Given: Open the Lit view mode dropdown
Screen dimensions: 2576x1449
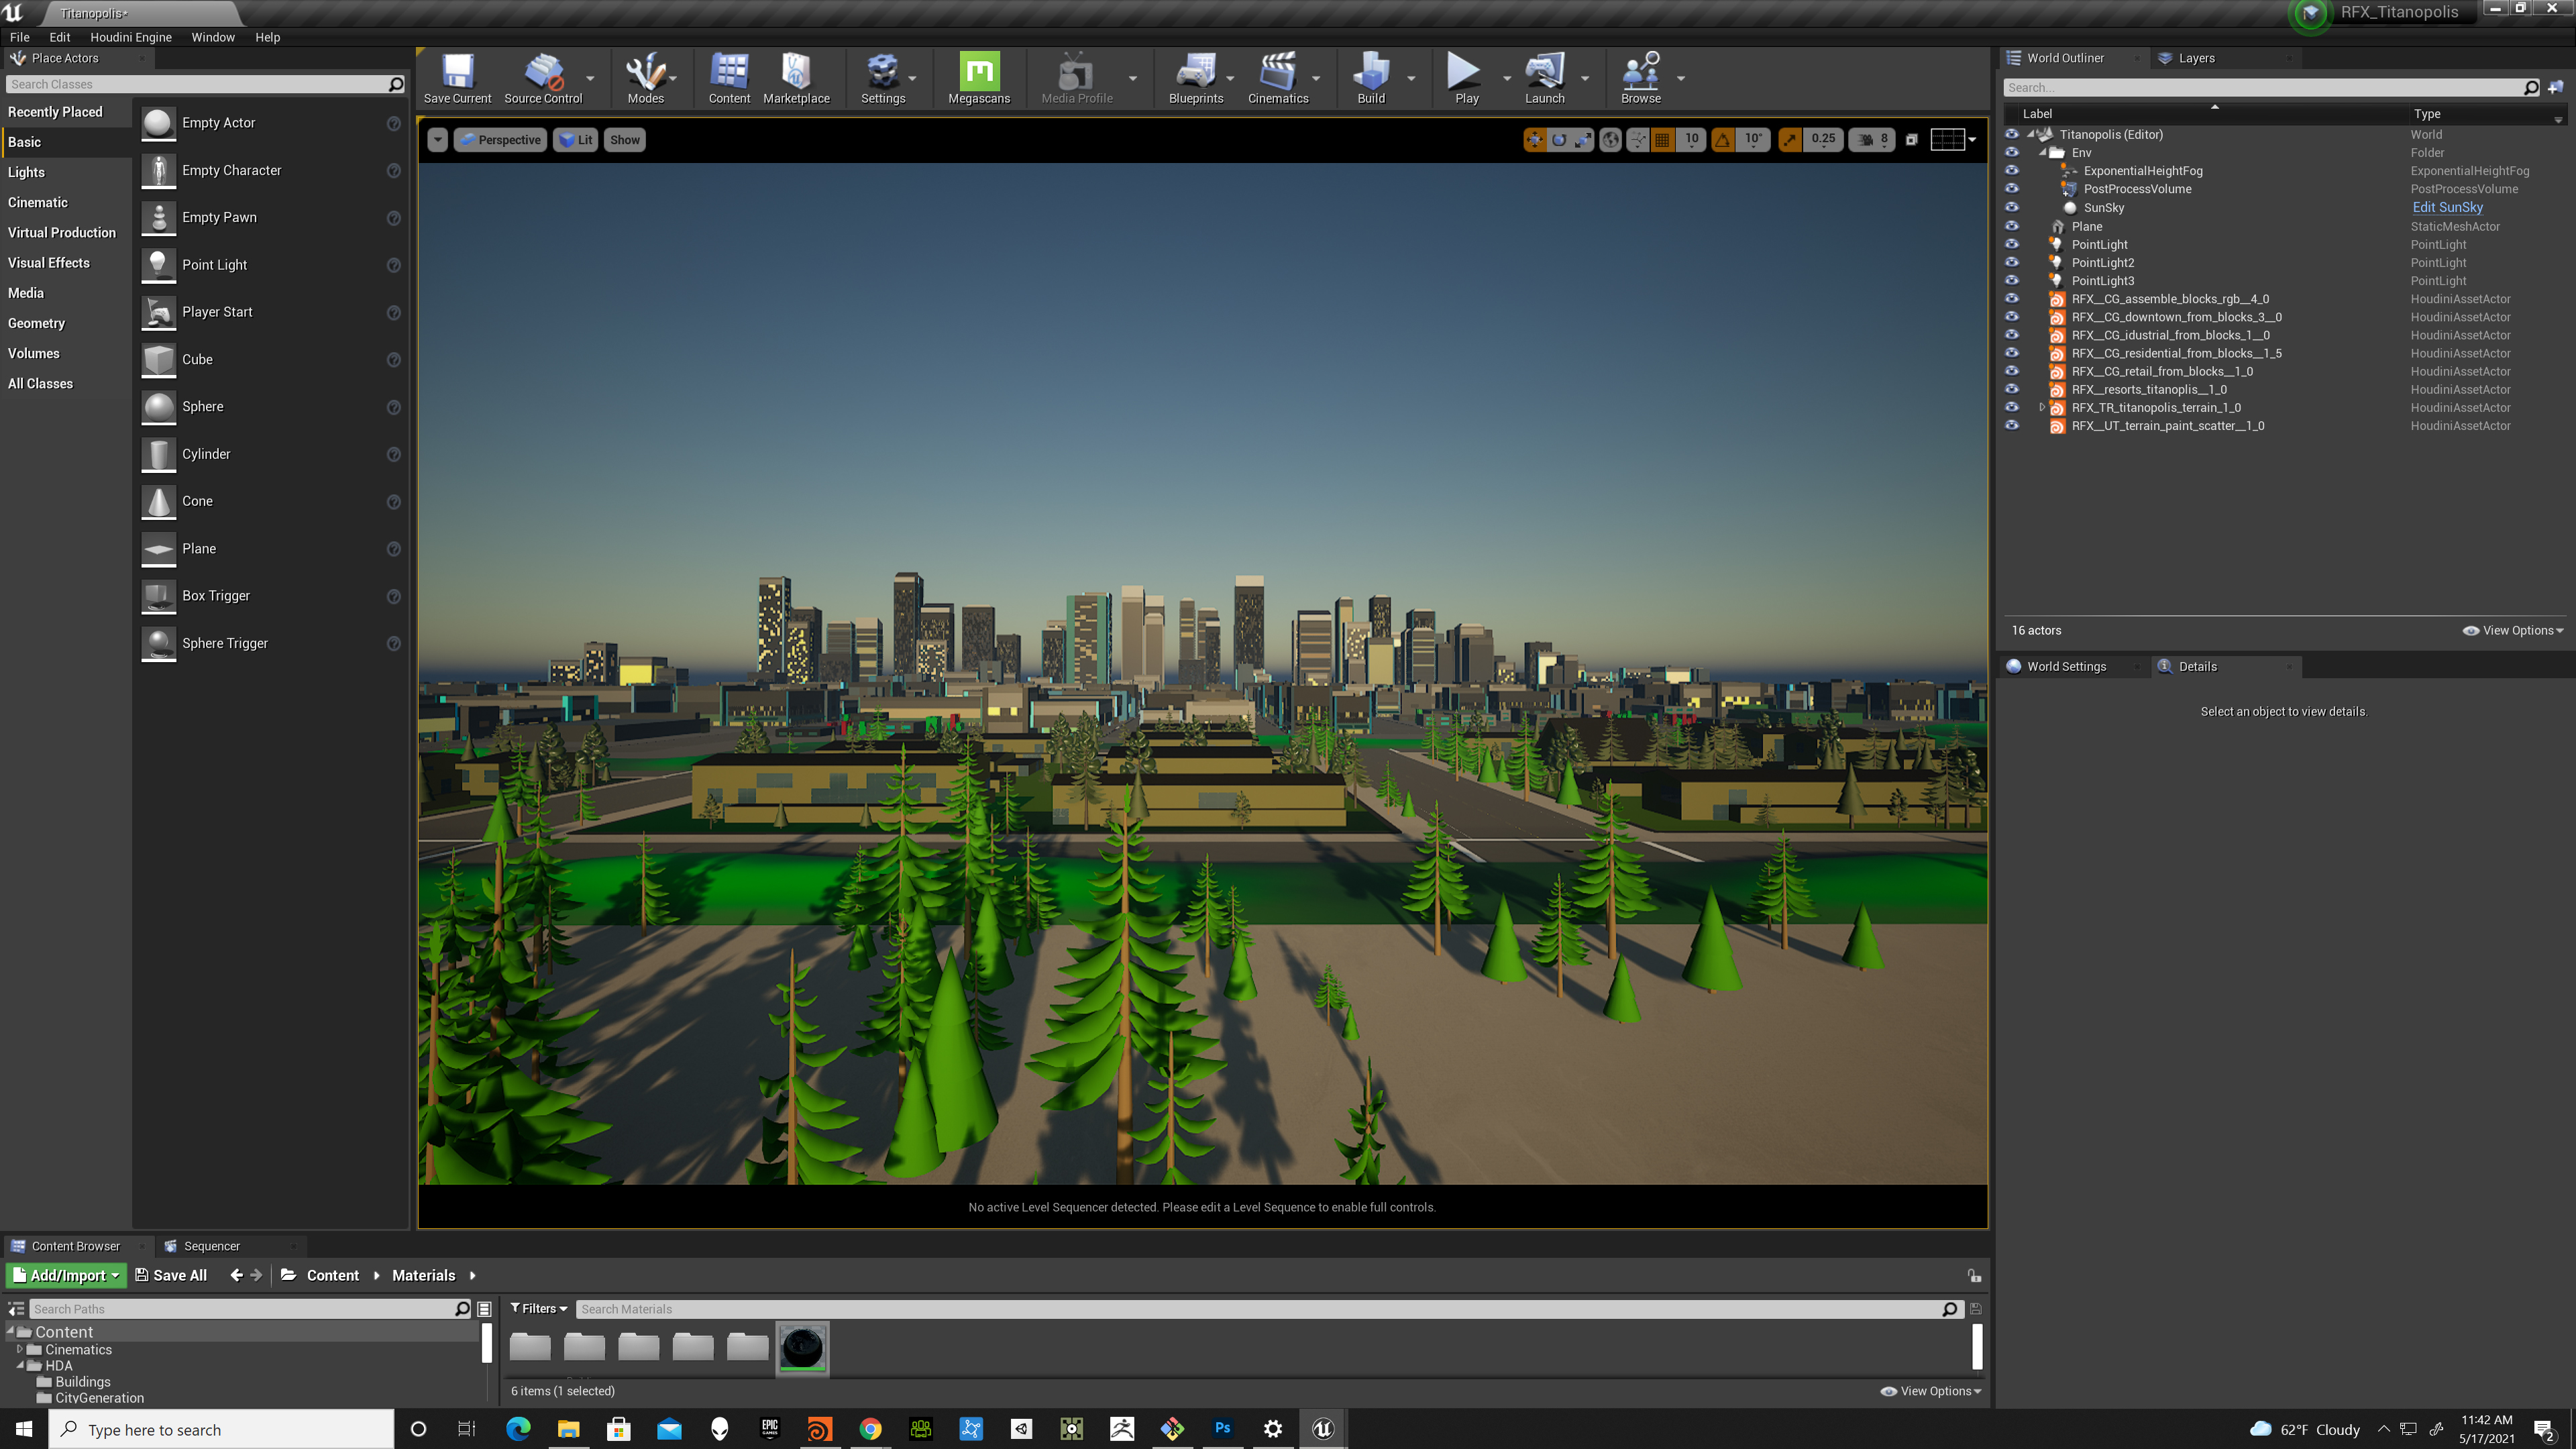Looking at the screenshot, I should (576, 140).
